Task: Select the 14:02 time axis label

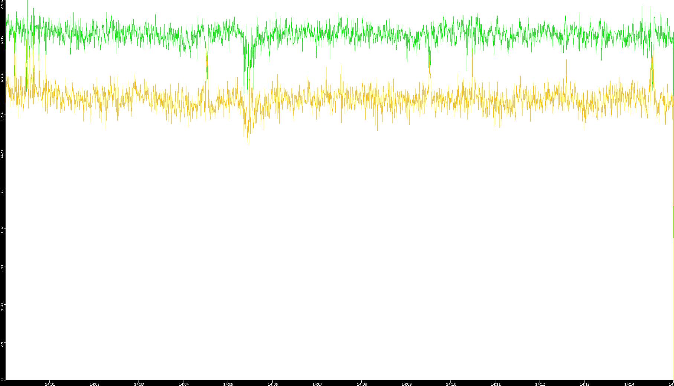Action: click(94, 384)
